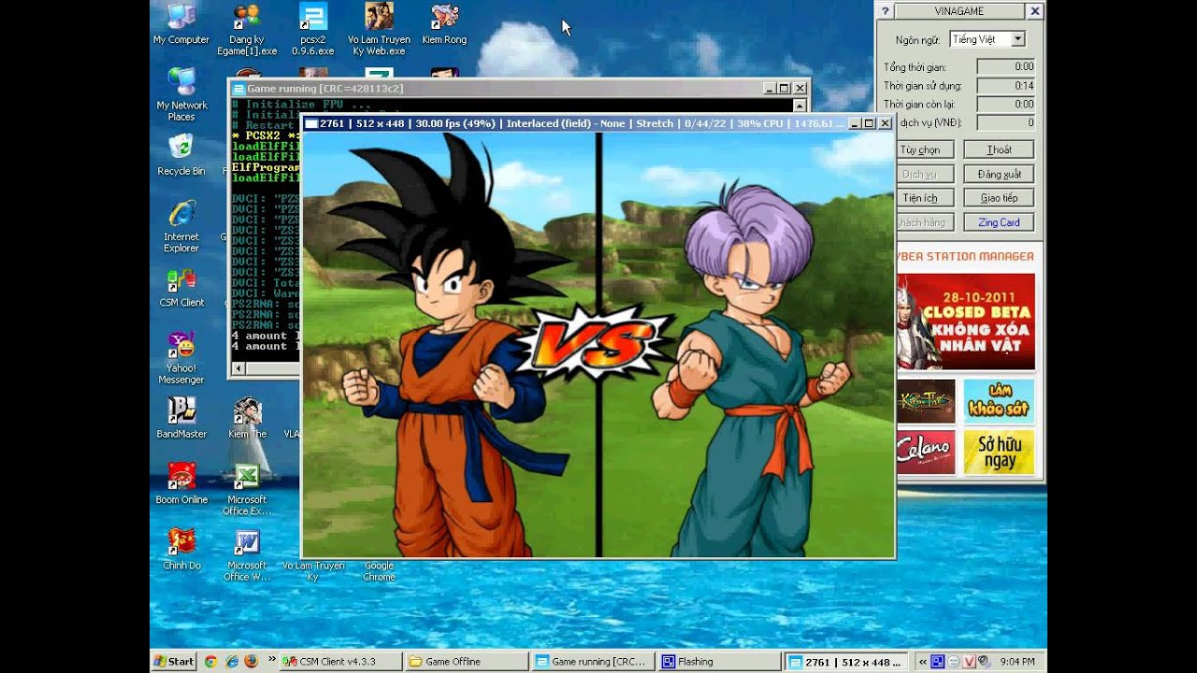The height and width of the screenshot is (673, 1197).
Task: Open the Sở hữu ngay banner
Action: [999, 452]
